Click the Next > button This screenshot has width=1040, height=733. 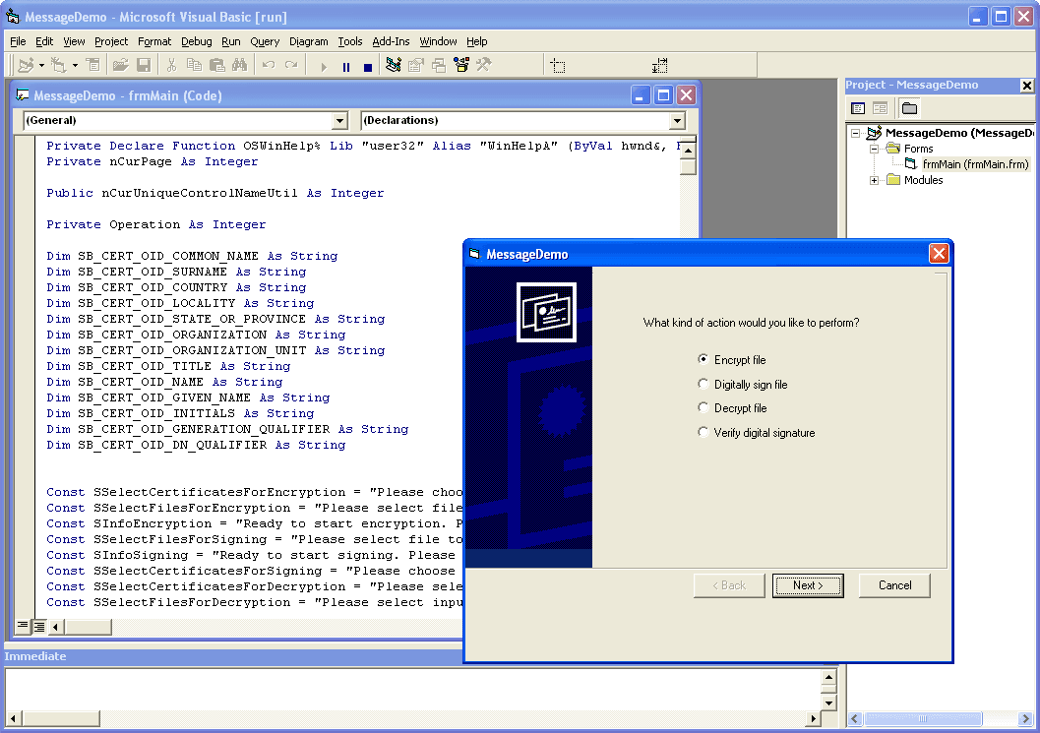click(808, 585)
